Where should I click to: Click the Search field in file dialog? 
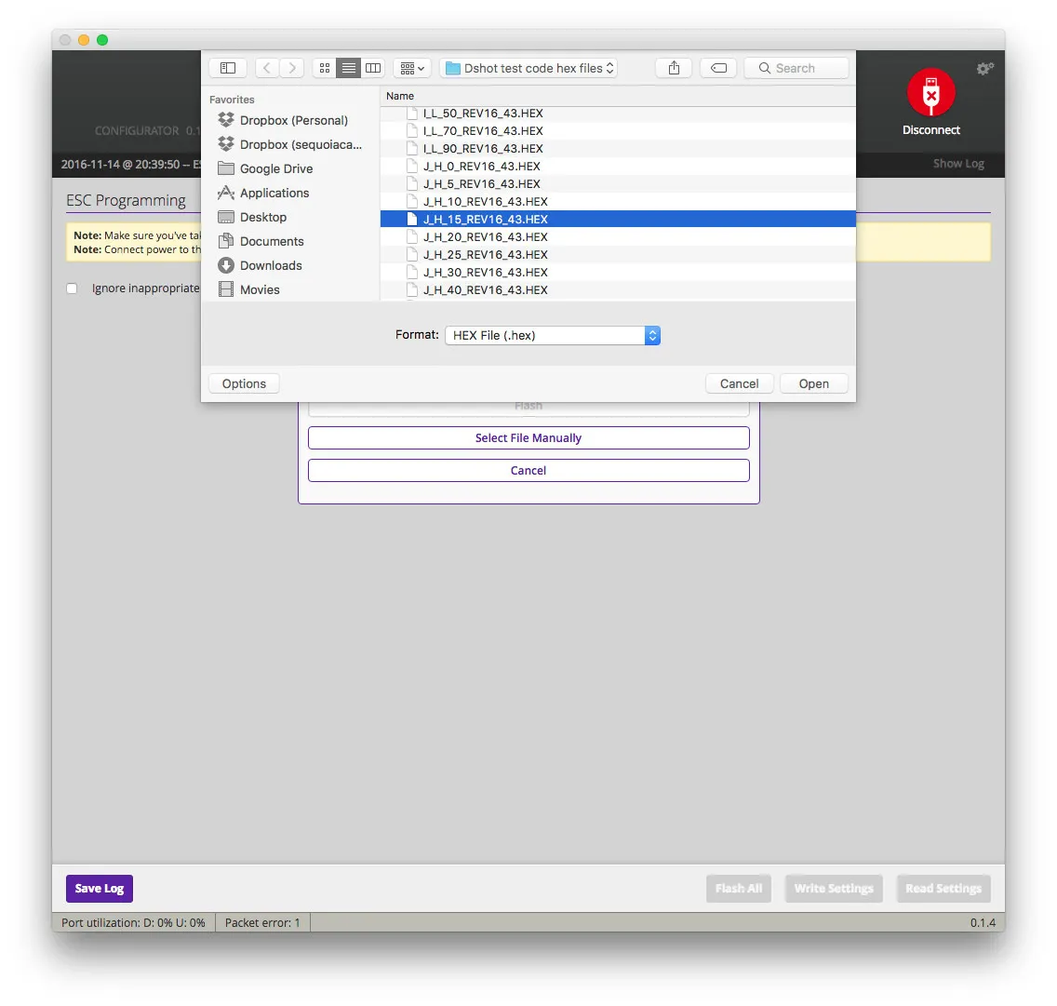(796, 68)
